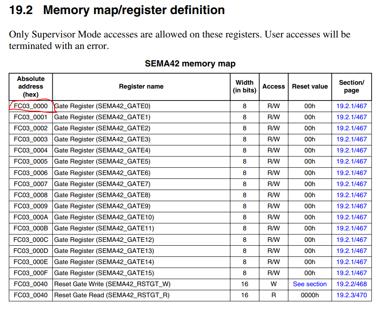This screenshot has width=390, height=313.
Task: Click access value R for SEMA42_RSTGT_R
Action: tap(273, 296)
